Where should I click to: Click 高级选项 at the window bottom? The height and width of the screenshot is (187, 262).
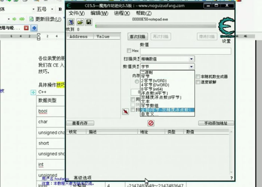[83, 178]
